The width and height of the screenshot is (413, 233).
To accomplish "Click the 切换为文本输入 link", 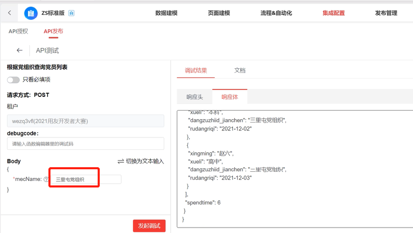I will tap(145, 161).
